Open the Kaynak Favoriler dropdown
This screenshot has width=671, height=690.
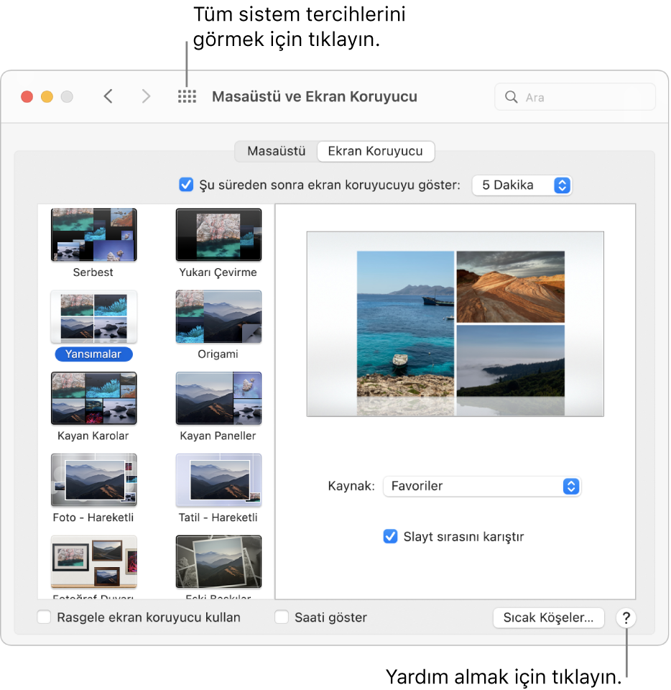coord(483,487)
